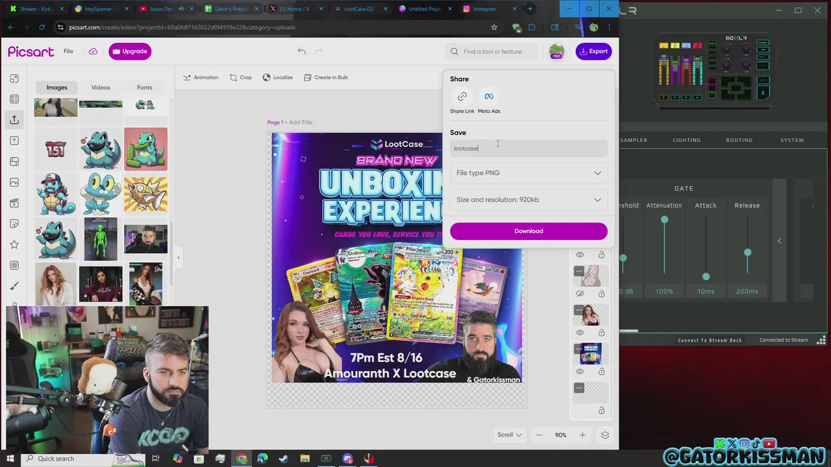Image resolution: width=831 pixels, height=467 pixels.
Task: Focus the Find a tool or feature search
Action: coord(492,51)
